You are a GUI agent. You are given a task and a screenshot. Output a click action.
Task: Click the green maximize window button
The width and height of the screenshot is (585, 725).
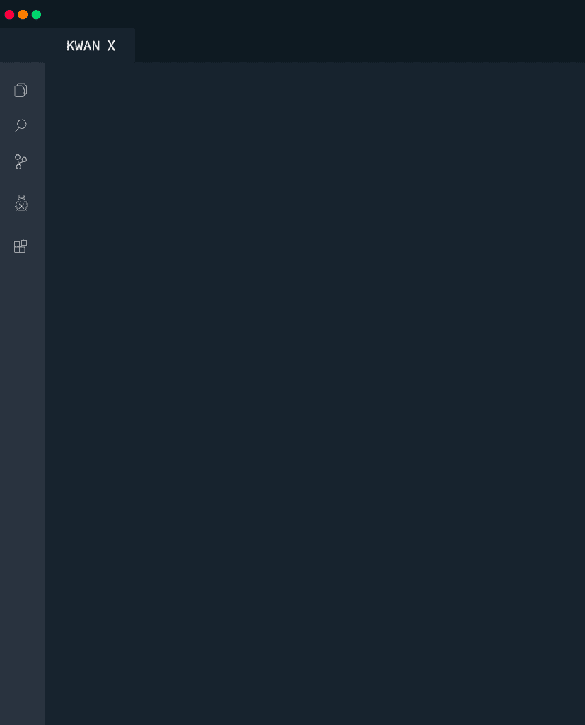click(x=36, y=15)
